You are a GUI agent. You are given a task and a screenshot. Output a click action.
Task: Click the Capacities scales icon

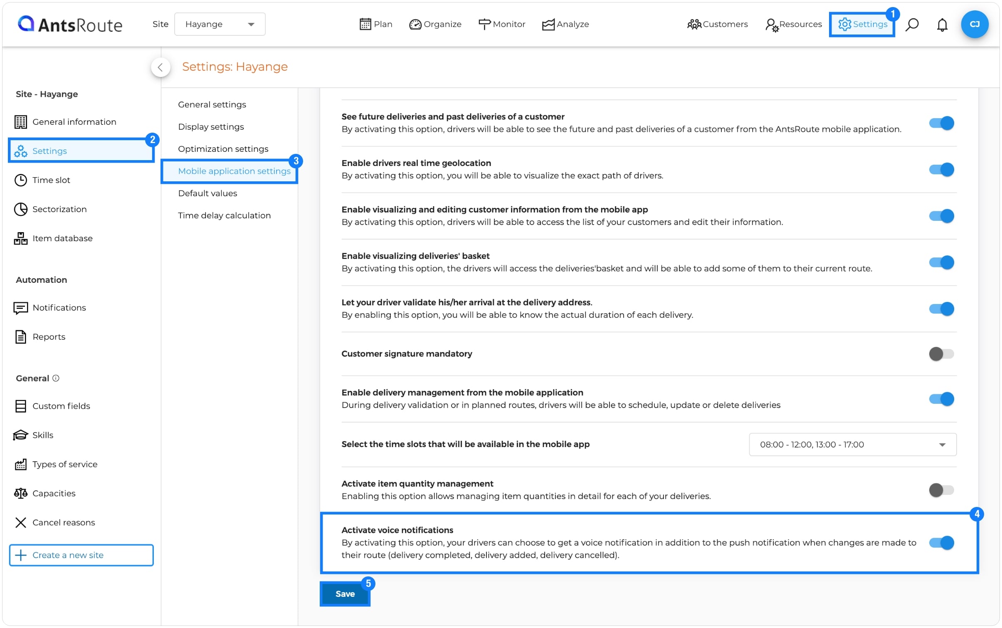click(x=21, y=493)
